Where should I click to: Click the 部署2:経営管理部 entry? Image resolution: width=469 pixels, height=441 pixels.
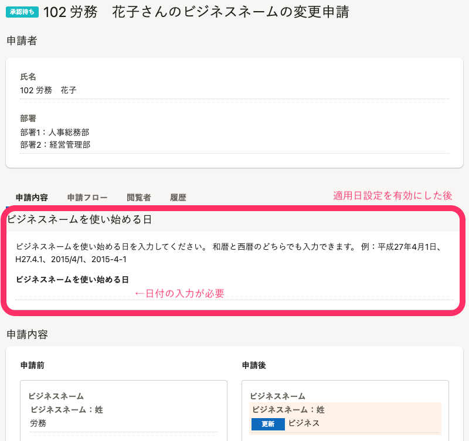tap(55, 145)
